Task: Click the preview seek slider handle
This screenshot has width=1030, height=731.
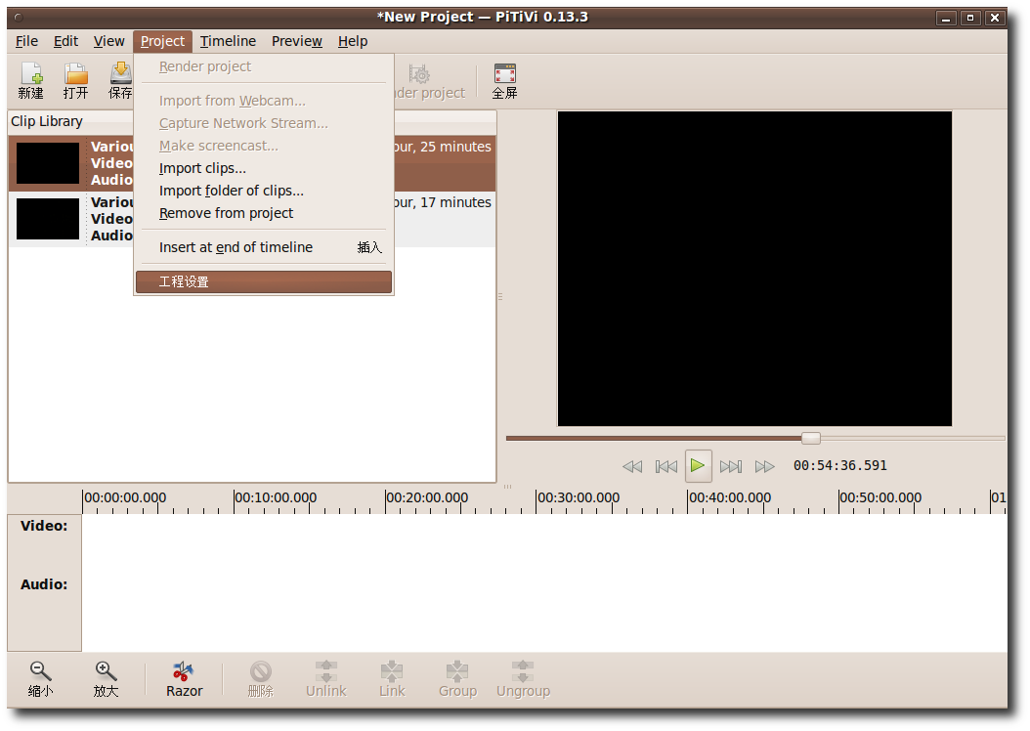Action: 810,438
